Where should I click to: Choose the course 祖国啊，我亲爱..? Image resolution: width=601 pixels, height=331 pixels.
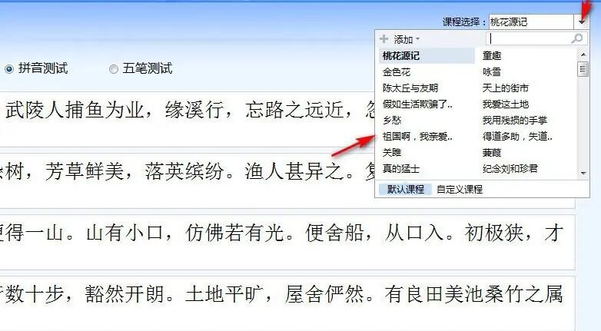[x=417, y=137]
